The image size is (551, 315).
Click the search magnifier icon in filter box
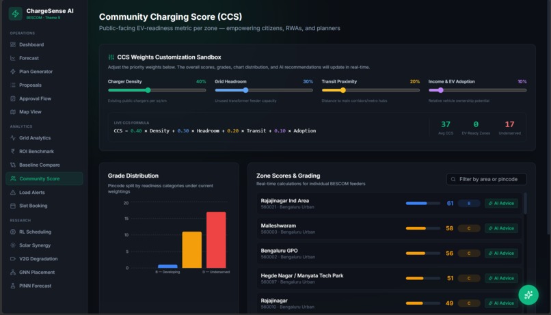(453, 179)
